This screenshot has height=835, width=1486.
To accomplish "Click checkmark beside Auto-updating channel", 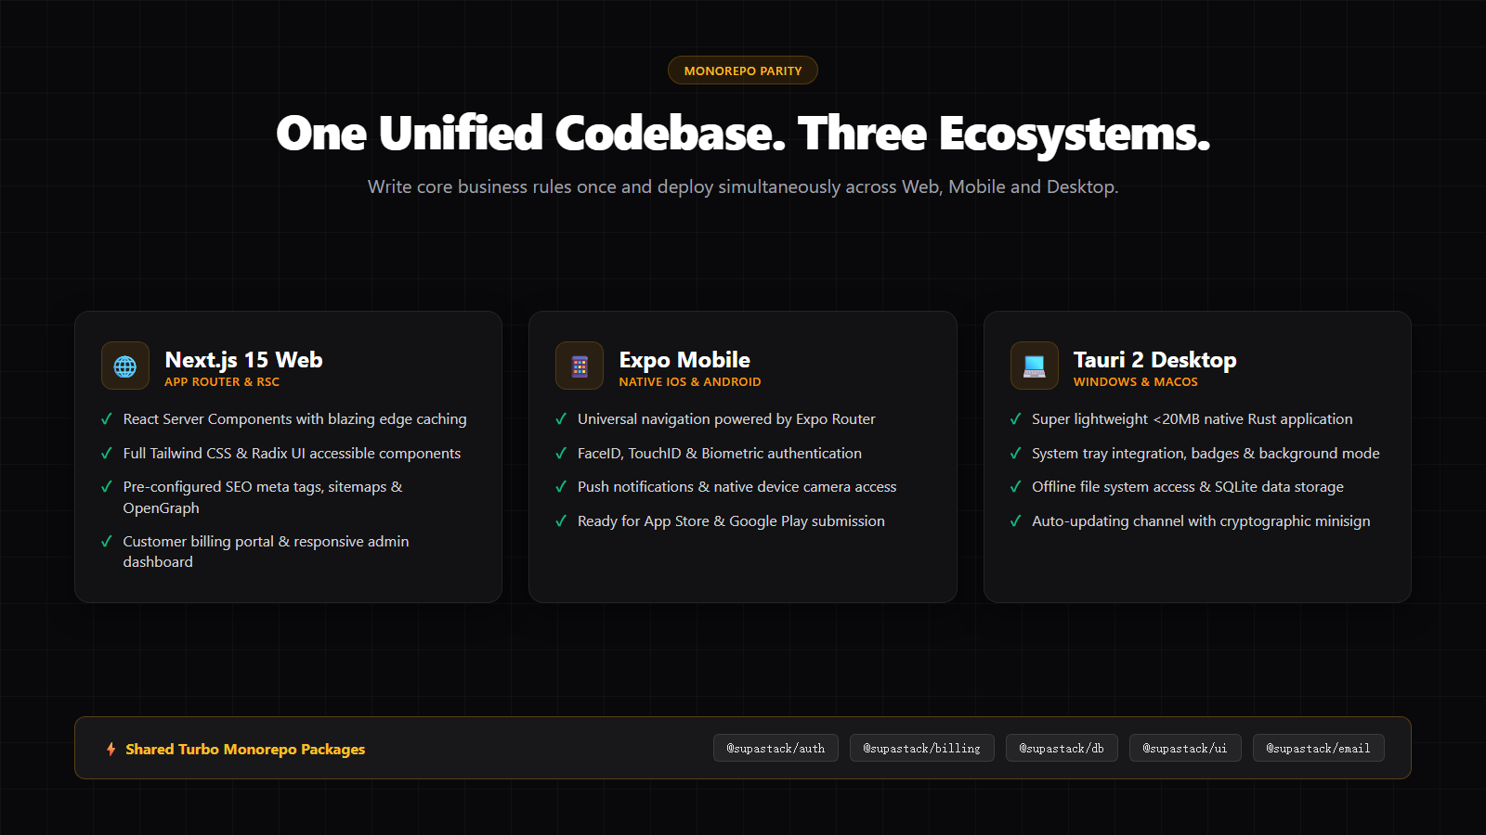I will pyautogui.click(x=1016, y=521).
